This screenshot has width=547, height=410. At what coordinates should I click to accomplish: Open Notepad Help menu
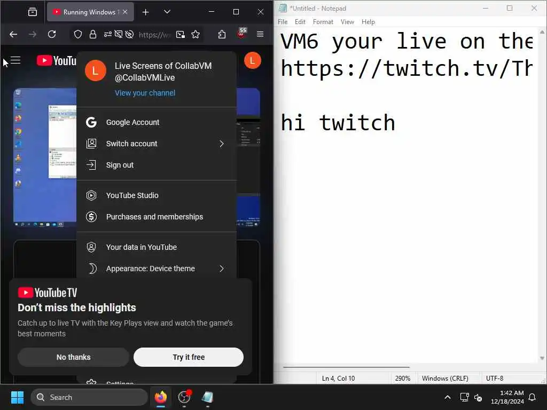pos(368,21)
